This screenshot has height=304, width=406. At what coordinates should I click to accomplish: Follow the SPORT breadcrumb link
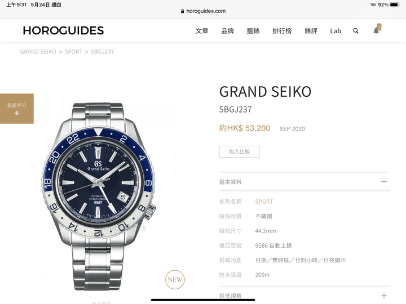tap(73, 52)
